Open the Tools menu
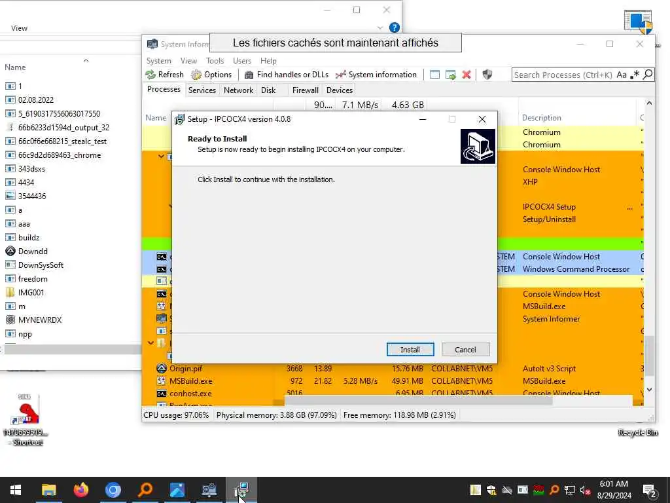670x503 pixels. click(x=215, y=61)
